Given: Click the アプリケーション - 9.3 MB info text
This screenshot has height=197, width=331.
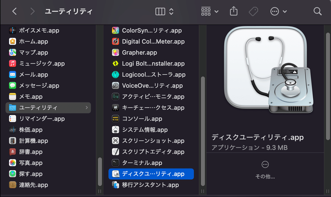Looking at the screenshot, I should tap(249, 147).
